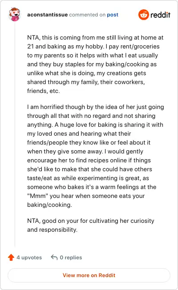Image resolution: width=178 pixels, height=290 pixels.
Task: Click the "4 upvotes" count
Action: point(29,258)
